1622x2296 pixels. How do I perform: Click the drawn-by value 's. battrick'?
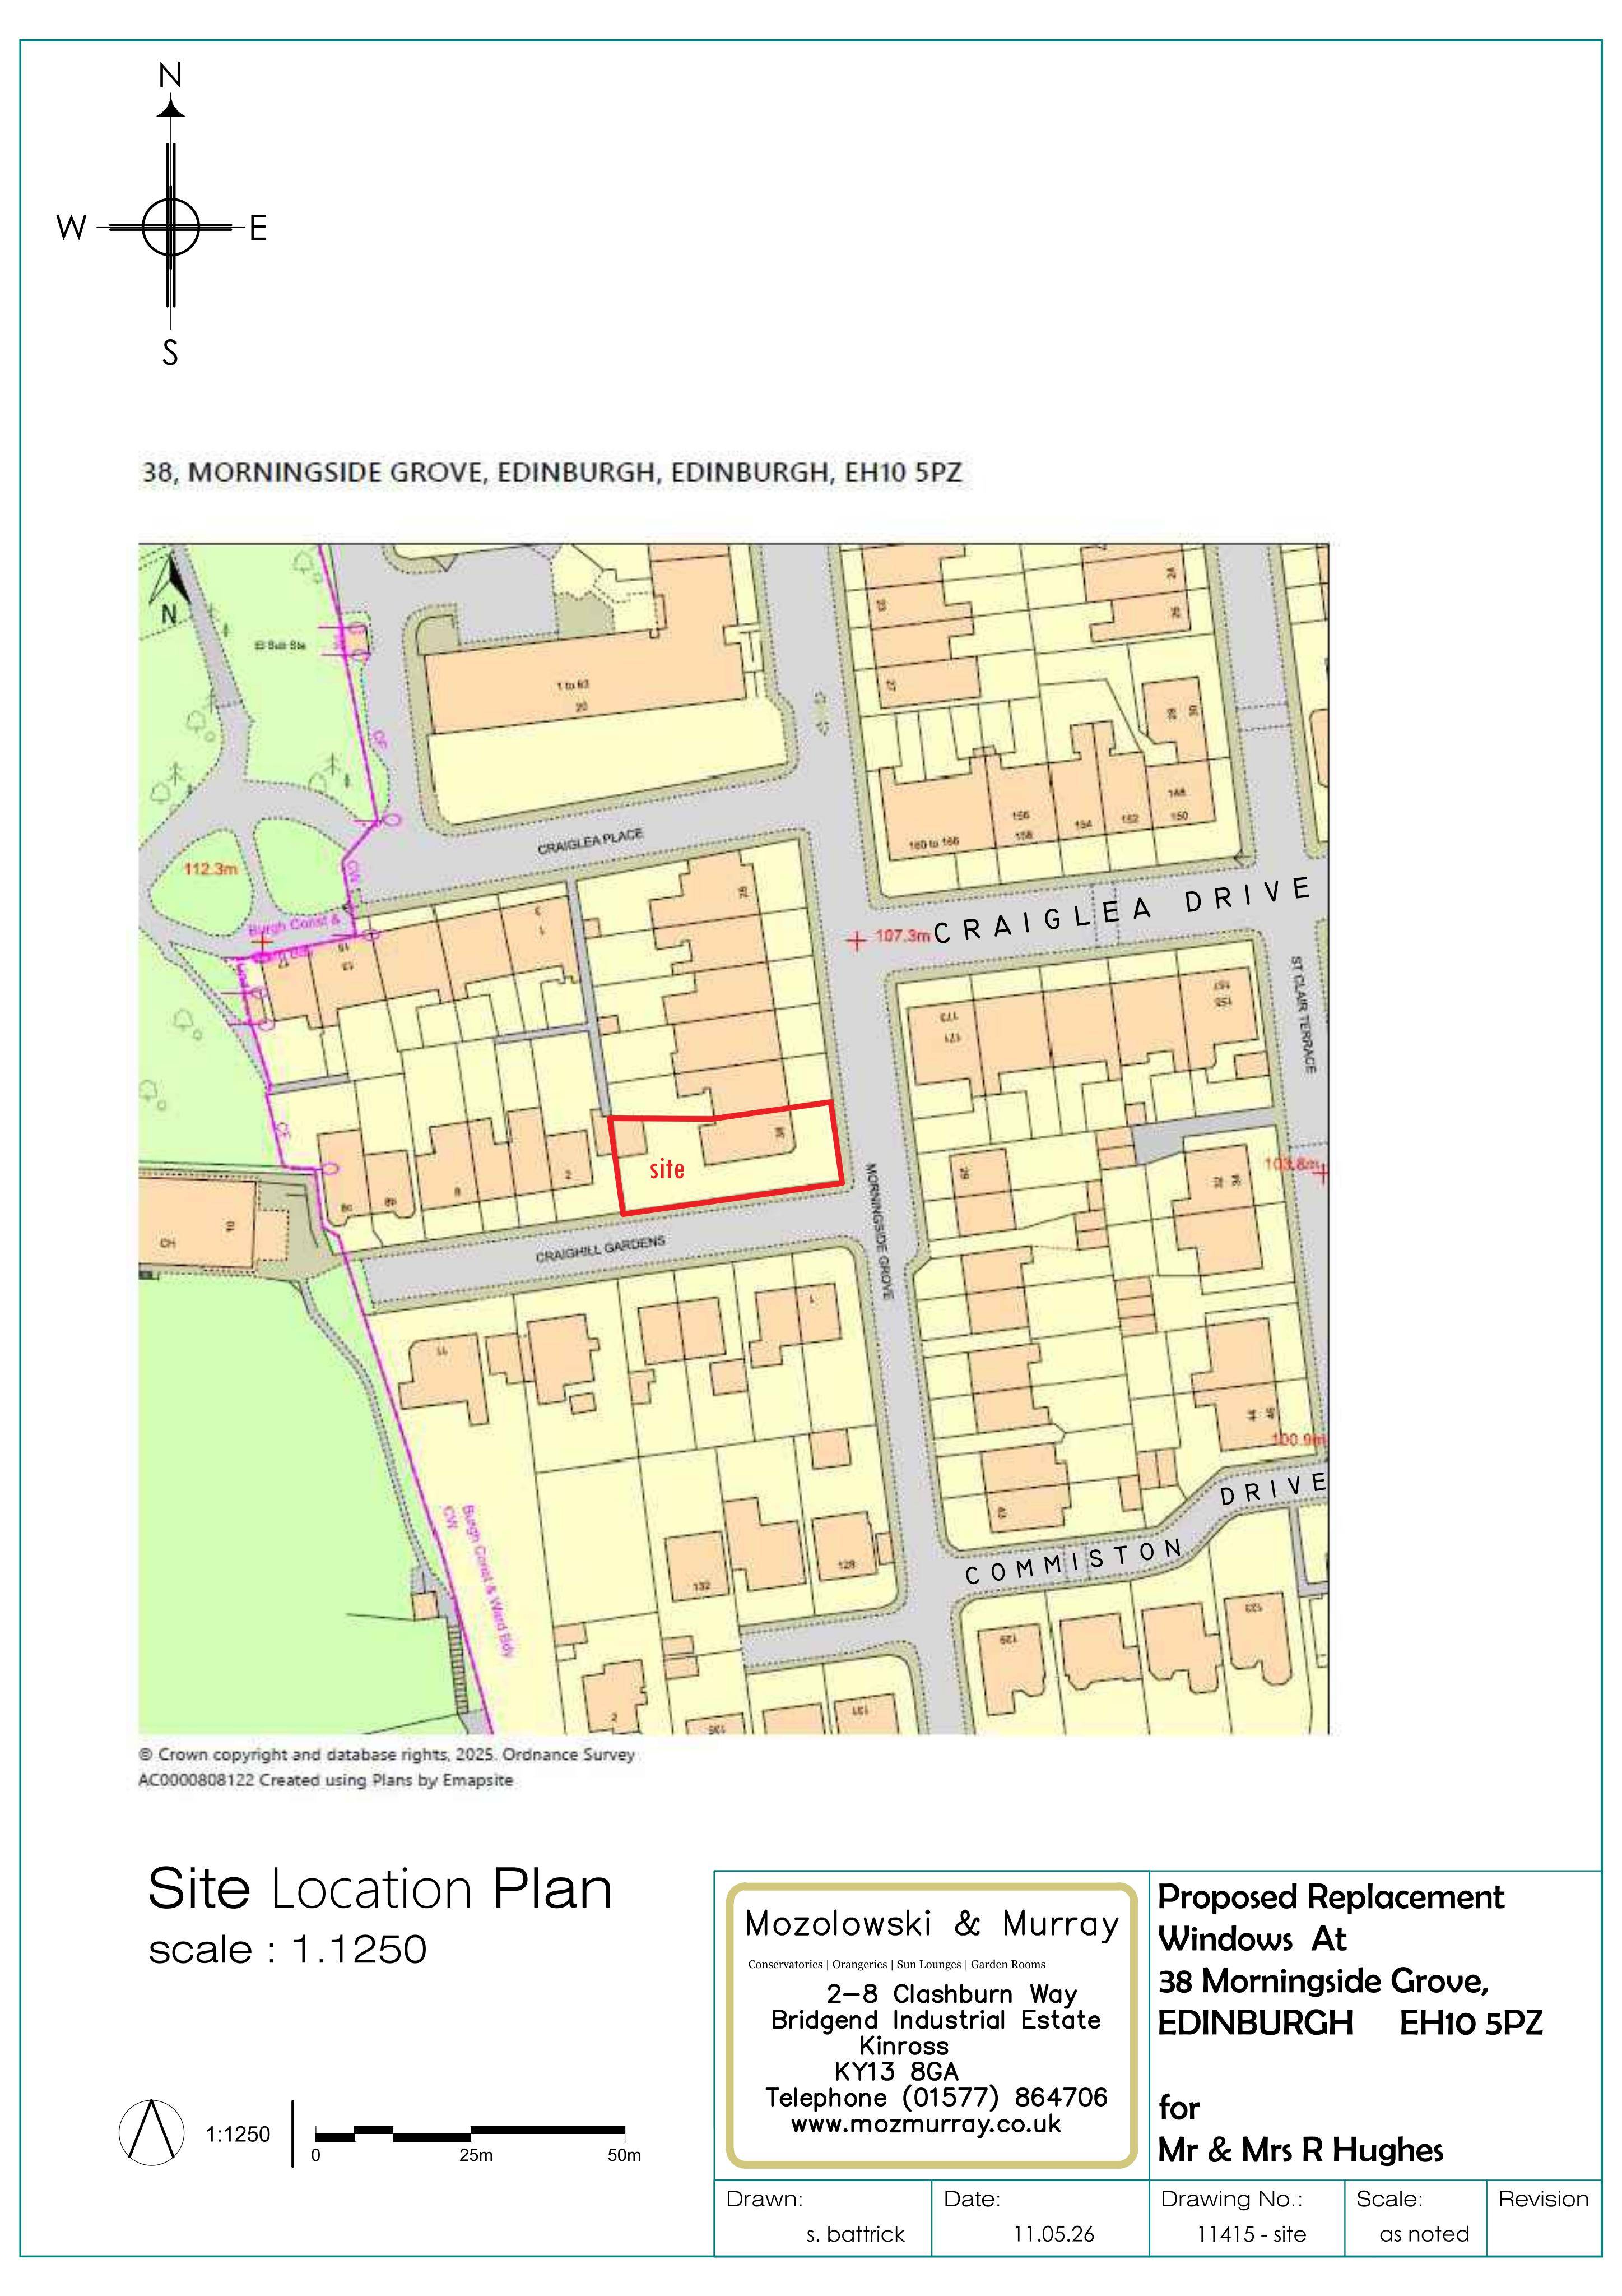854,2235
